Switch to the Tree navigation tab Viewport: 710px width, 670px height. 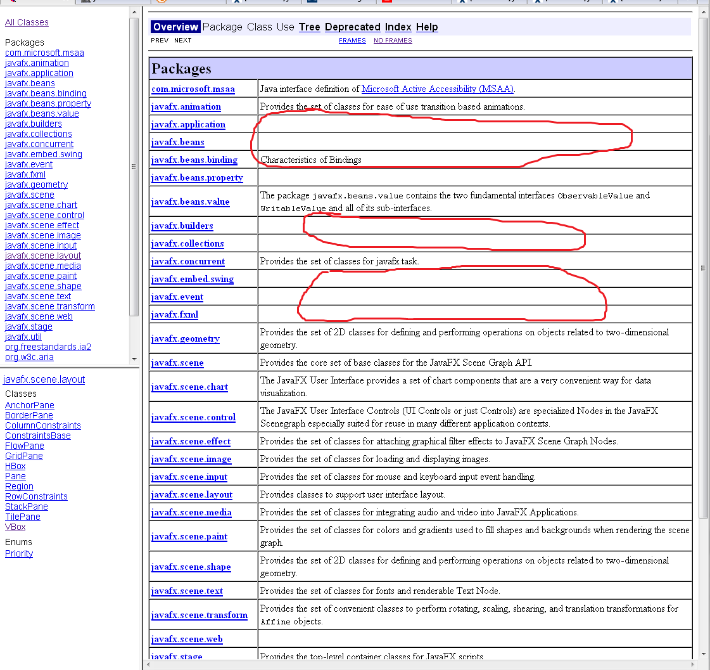[x=309, y=27]
